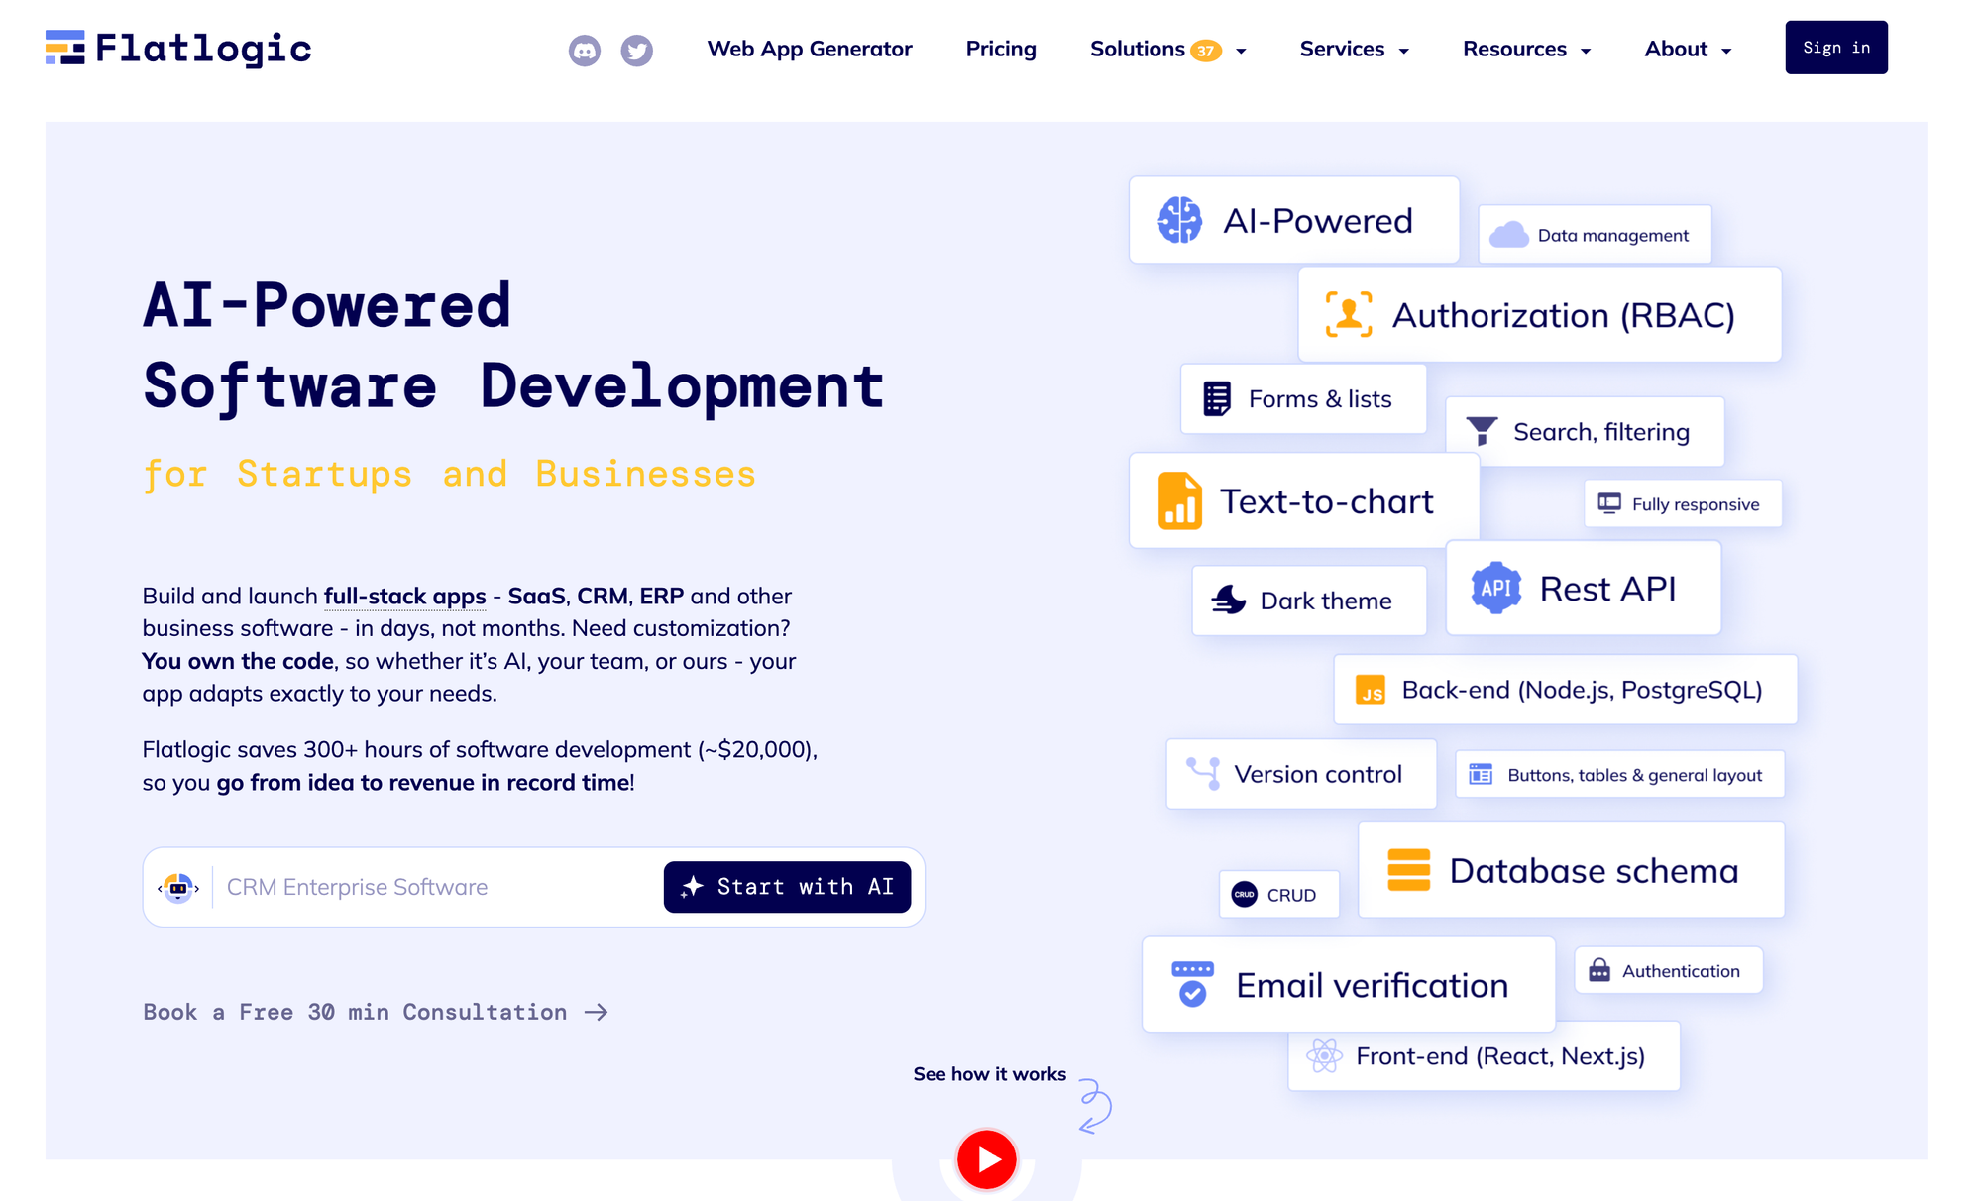The image size is (1982, 1201).
Task: Open the Discord icon link
Action: coord(584,50)
